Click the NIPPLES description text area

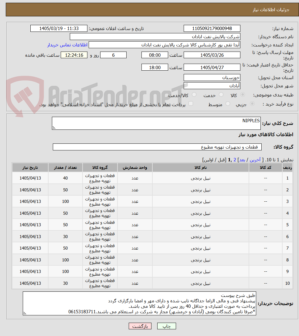(156, 123)
